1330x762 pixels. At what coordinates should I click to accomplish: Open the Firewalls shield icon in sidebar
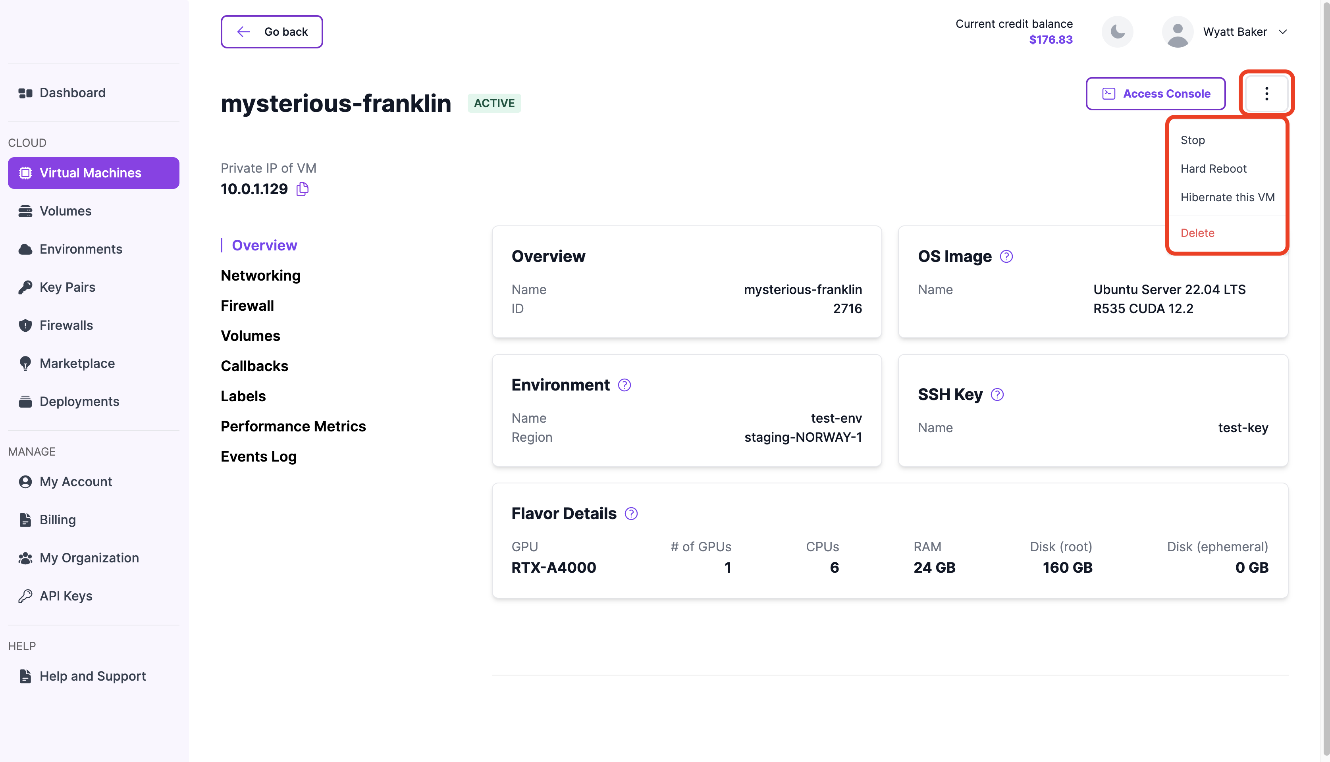click(25, 325)
